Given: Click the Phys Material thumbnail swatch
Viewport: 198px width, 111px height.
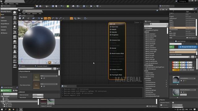Looking at the screenshot, I should (36, 77).
